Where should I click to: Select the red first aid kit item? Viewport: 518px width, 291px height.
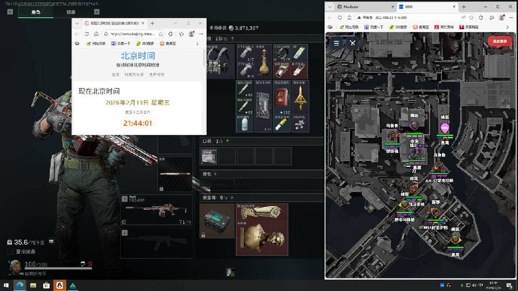281,95
